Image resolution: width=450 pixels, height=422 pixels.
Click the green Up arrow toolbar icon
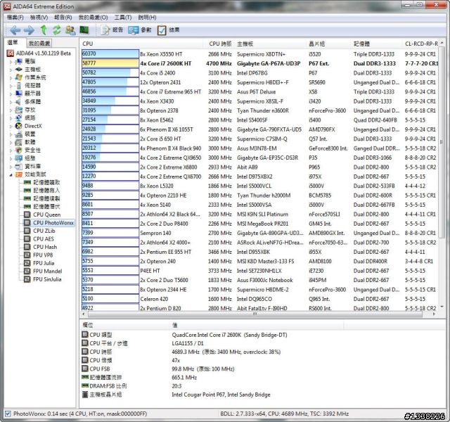pos(44,30)
